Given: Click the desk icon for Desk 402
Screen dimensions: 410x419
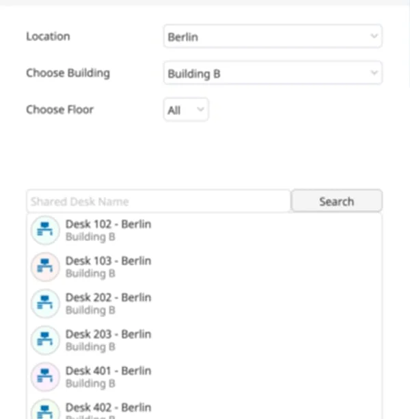Looking at the screenshot, I should (x=45, y=409).
